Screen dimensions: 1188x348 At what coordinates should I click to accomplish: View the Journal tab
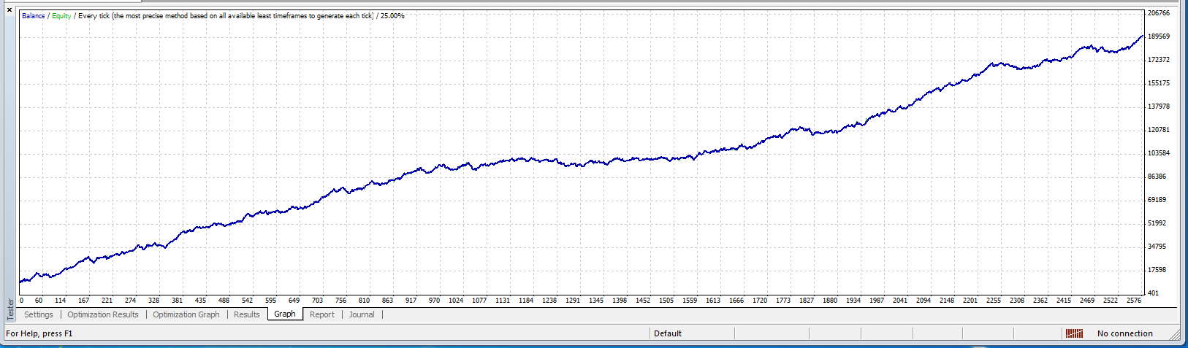pyautogui.click(x=362, y=314)
